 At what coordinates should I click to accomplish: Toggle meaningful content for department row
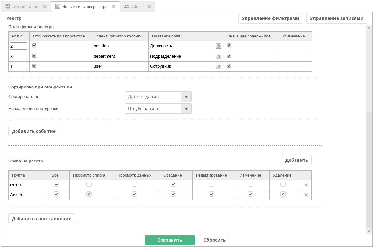pyautogui.click(x=229, y=56)
